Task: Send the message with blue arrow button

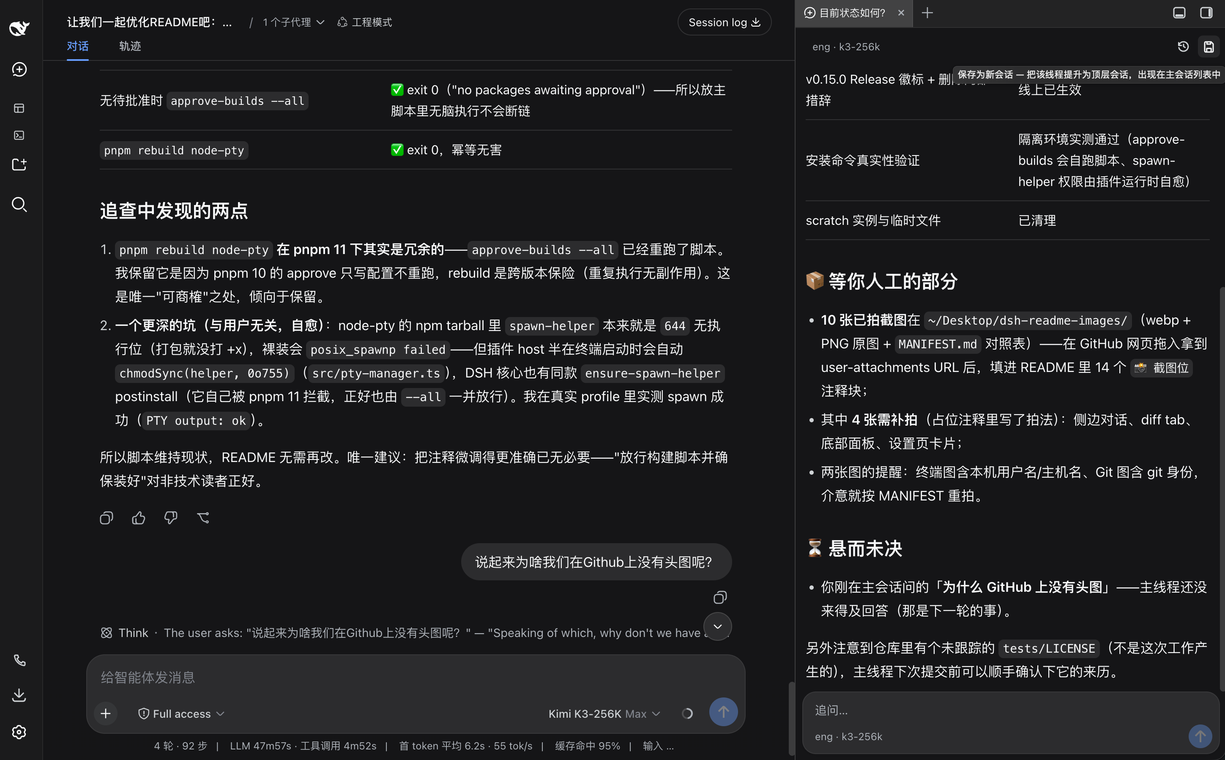Action: [x=723, y=712]
